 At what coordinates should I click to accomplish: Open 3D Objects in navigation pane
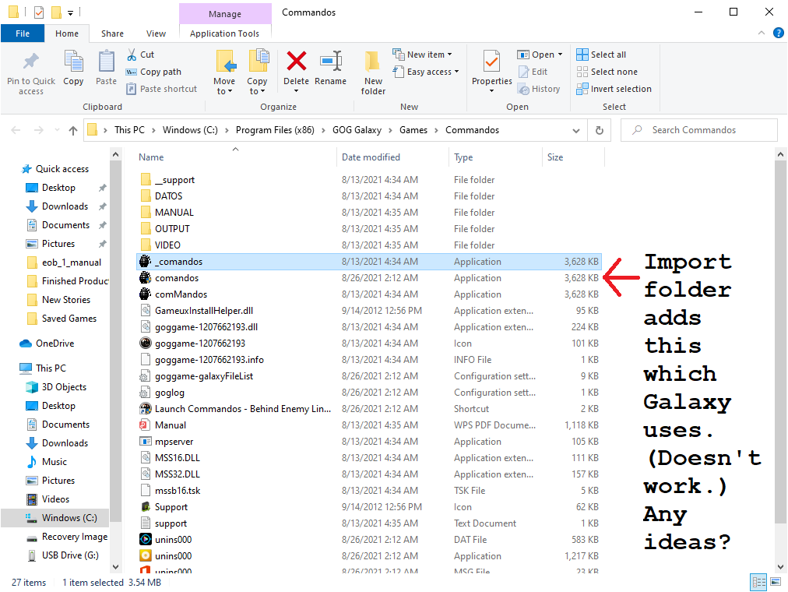click(x=64, y=387)
